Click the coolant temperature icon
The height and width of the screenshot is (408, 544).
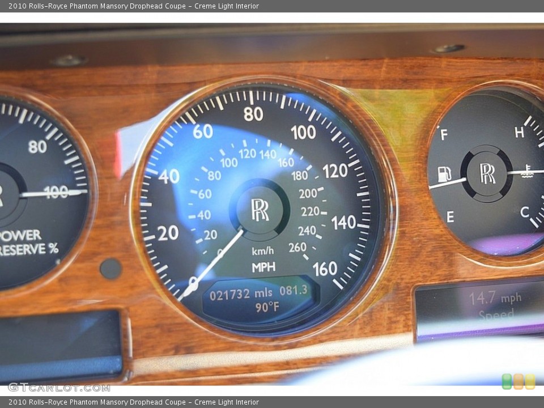click(528, 171)
